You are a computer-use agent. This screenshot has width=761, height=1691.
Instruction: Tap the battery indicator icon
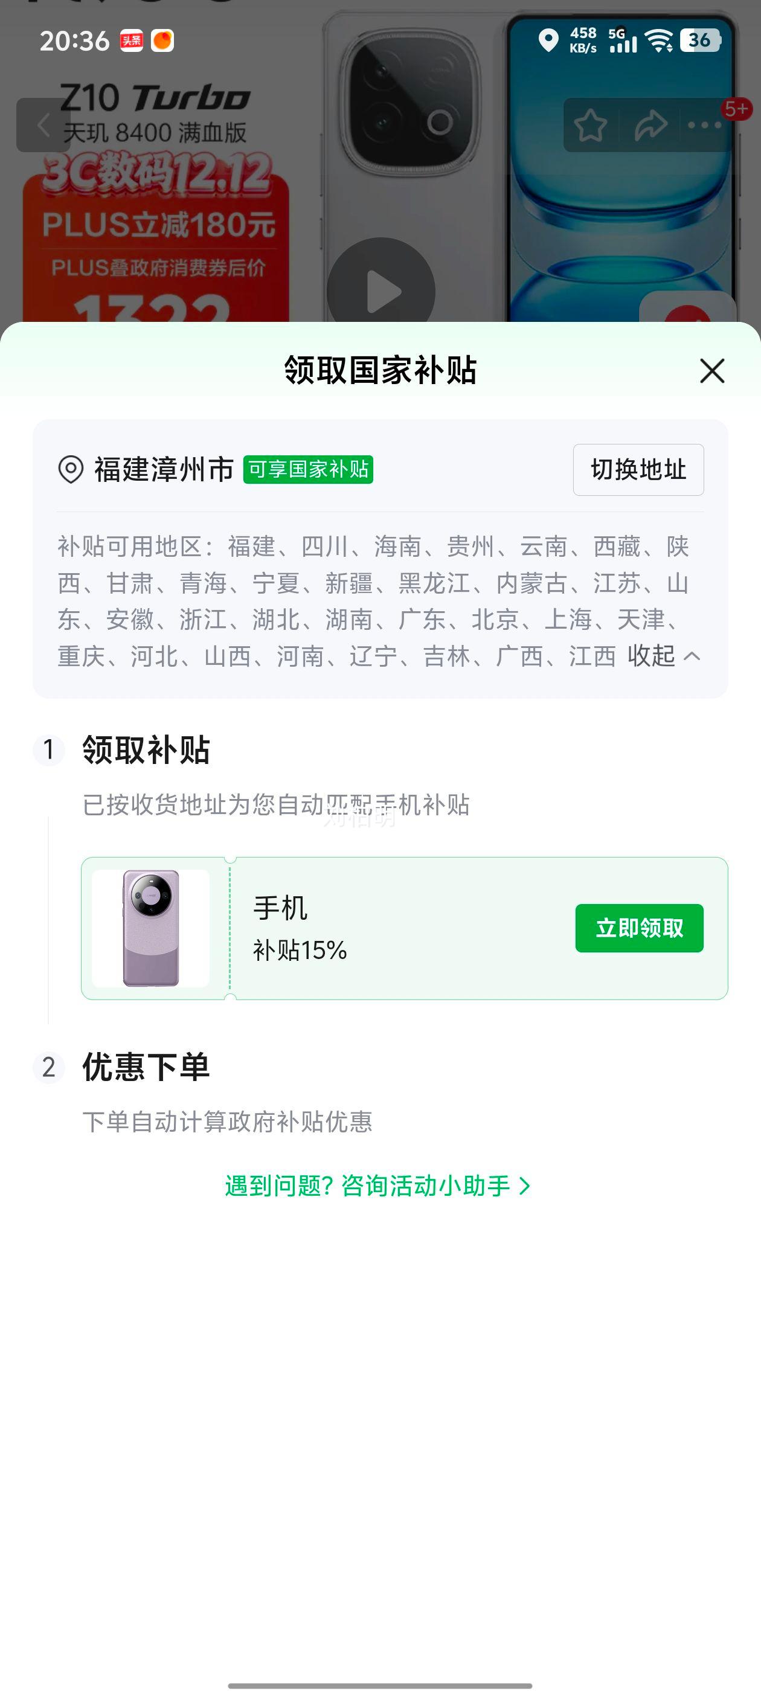[701, 40]
